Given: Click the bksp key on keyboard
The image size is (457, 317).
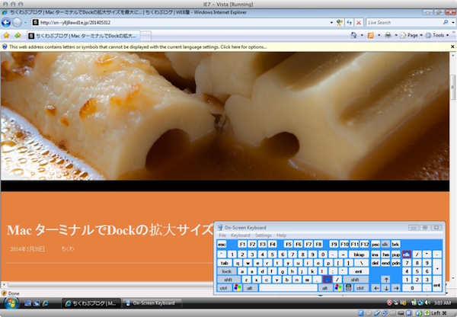Looking at the screenshot, I should [359, 255].
